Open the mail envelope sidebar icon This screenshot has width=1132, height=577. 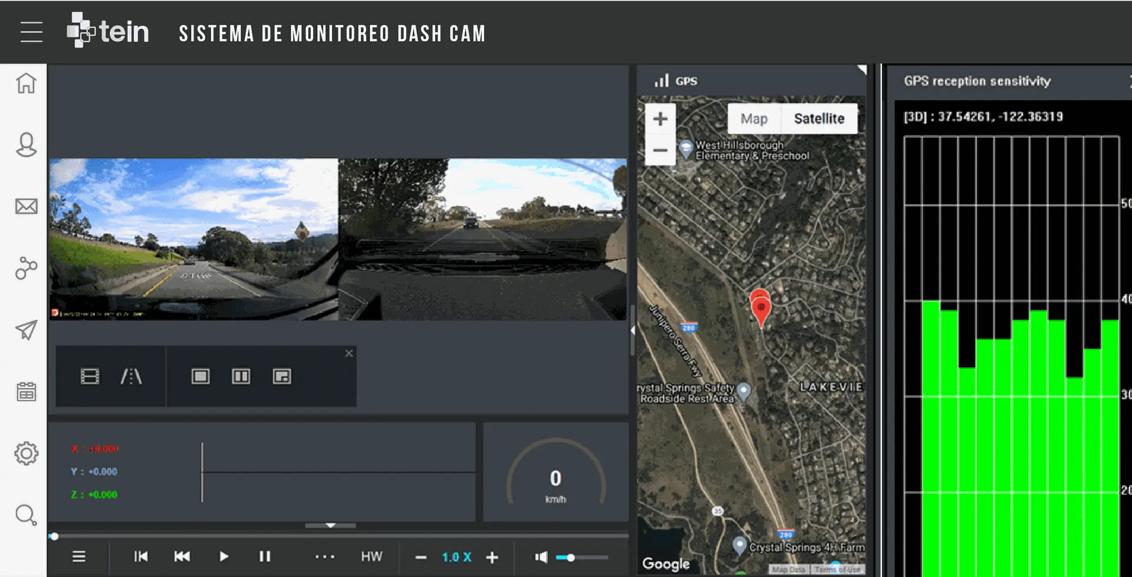[26, 207]
